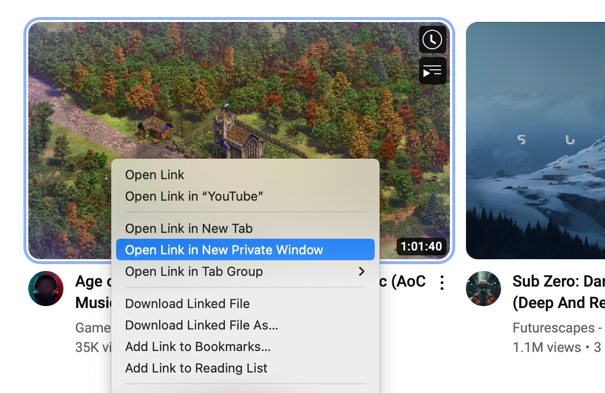Select Download Linked File without "As"
The height and width of the screenshot is (393, 605).
click(187, 304)
